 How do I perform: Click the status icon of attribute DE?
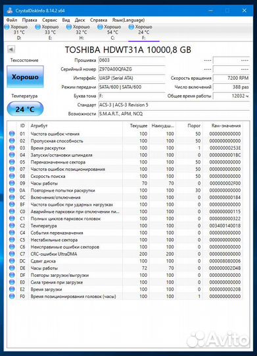click(12, 268)
